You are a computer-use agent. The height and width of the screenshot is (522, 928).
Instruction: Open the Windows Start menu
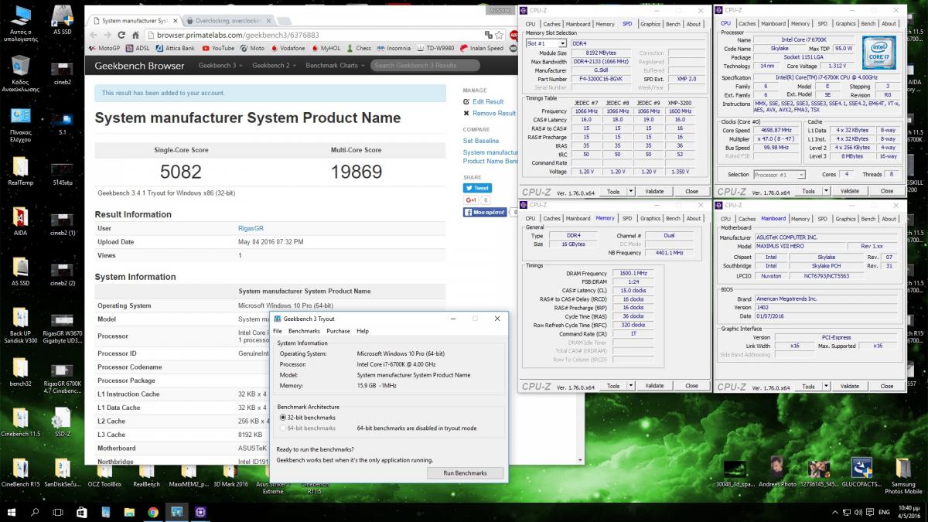(12, 512)
